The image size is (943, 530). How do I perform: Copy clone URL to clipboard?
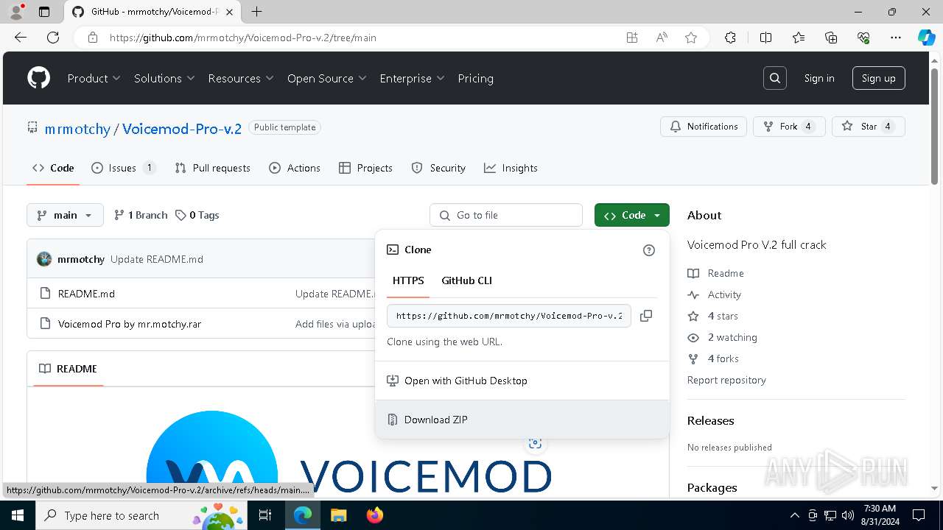pos(646,316)
